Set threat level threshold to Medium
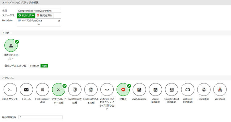The height and width of the screenshot is (122, 231). point(34,66)
